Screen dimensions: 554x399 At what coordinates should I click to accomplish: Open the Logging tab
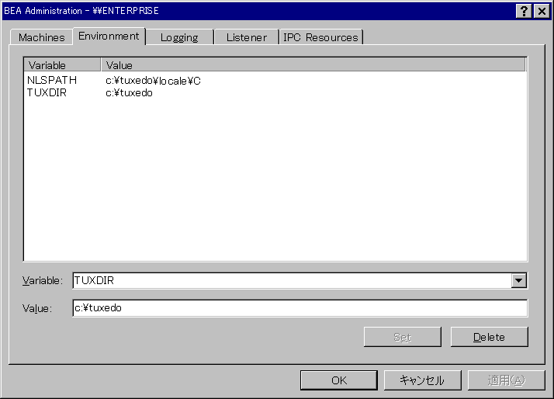179,37
